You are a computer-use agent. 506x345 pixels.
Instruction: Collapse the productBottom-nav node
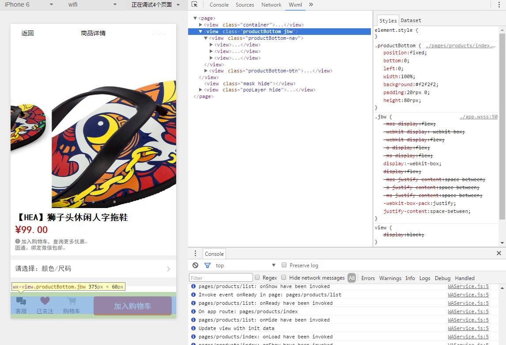click(206, 38)
